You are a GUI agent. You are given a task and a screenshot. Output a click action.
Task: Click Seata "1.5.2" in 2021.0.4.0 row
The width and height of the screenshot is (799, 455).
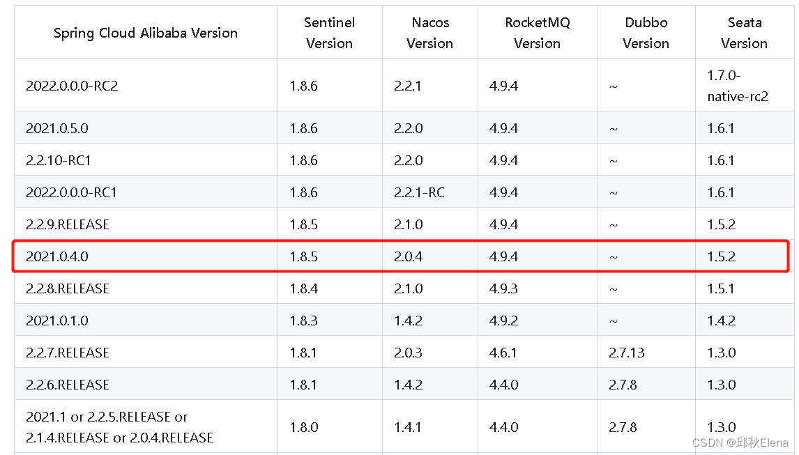tap(721, 256)
